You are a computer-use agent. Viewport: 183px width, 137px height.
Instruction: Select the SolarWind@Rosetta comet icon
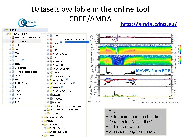[51, 91]
